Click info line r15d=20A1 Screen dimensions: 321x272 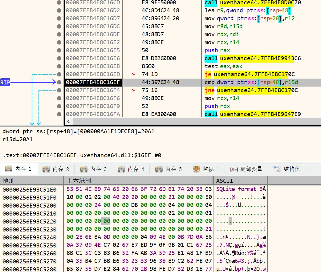point(18,139)
